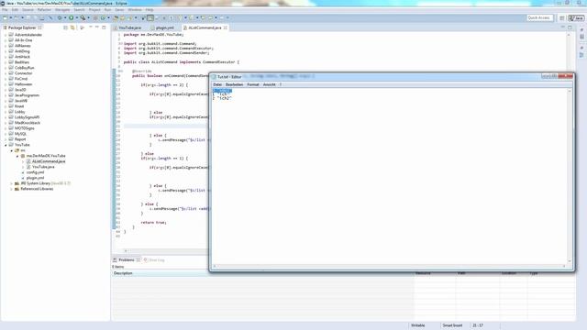Select plugin.yml in Package Explorer tree
This screenshot has height=330, width=587.
click(35, 178)
